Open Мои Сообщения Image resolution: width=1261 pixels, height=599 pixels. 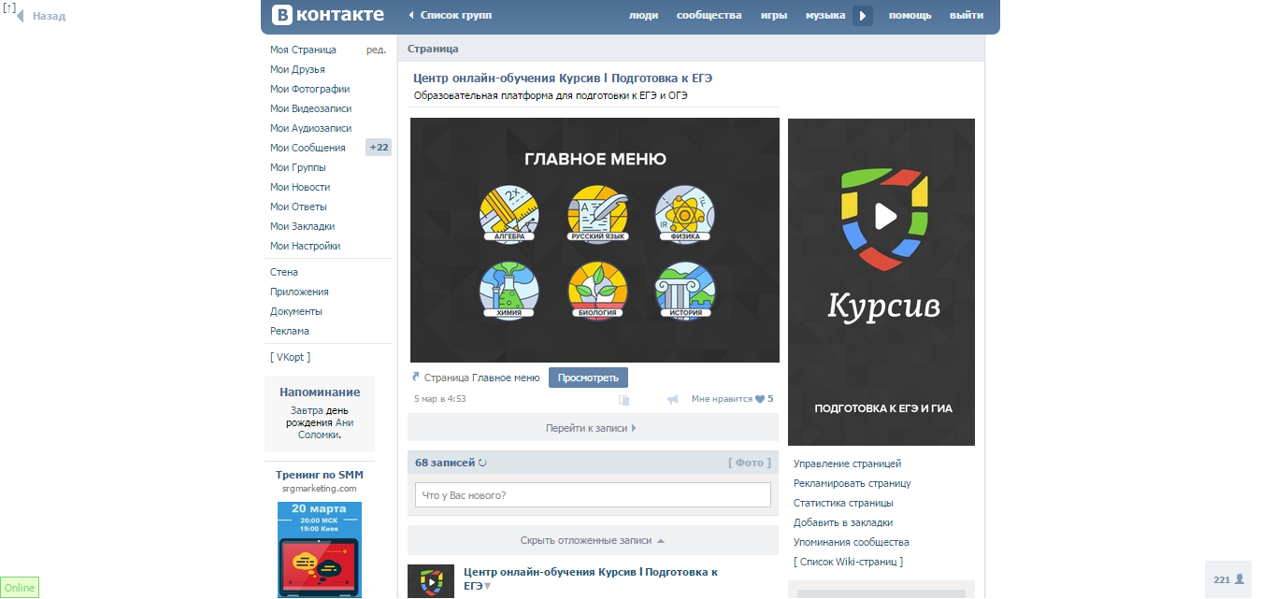pyautogui.click(x=308, y=148)
